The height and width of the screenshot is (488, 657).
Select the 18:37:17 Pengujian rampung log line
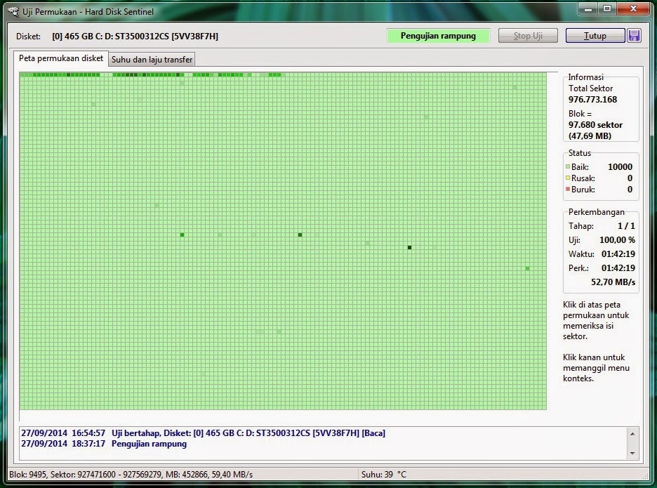(x=104, y=444)
